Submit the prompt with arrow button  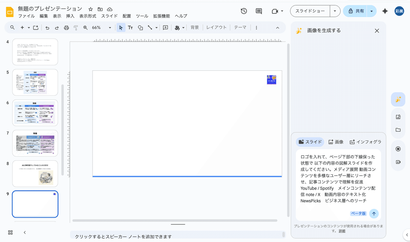tap(374, 214)
